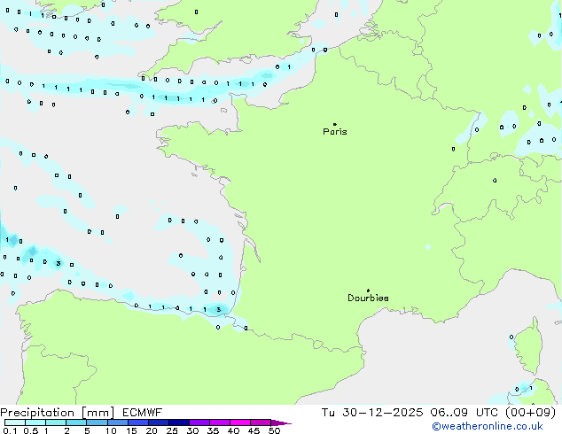Click the 15 legend scale label

(131, 430)
